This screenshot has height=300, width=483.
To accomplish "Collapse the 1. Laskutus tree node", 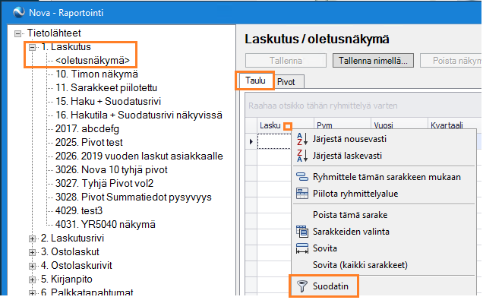I will tap(32, 47).
